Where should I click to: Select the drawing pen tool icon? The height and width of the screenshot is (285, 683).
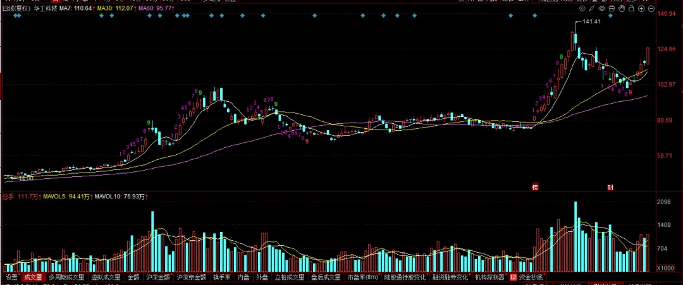pos(592,8)
